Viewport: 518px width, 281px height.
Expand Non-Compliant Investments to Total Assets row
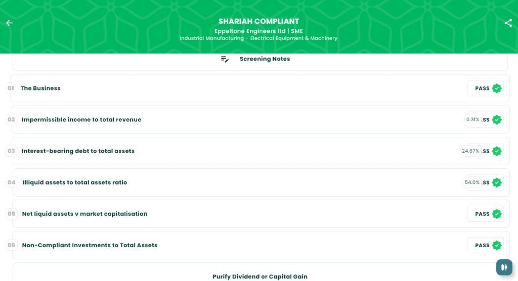(x=261, y=245)
